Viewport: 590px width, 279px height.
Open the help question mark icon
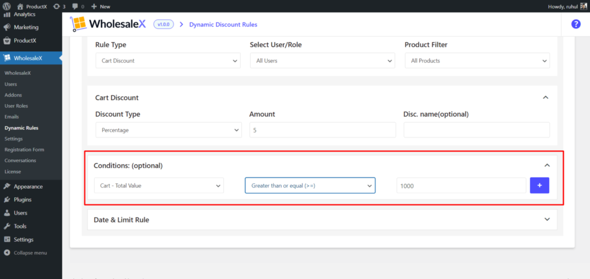576,24
